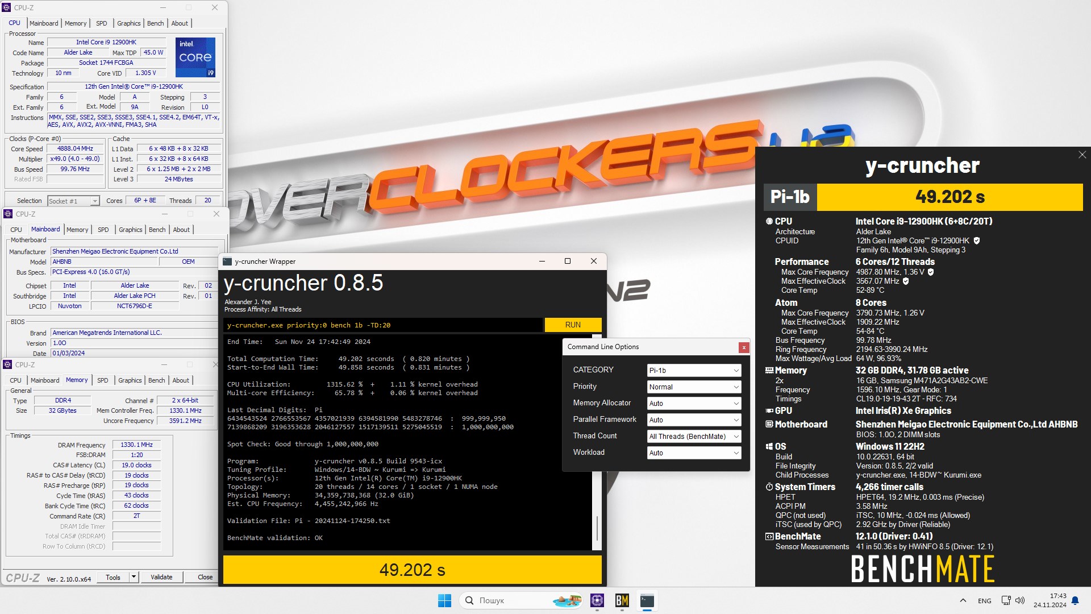
Task: Click the yellow RUN button in y-cruncher Wrapper
Action: click(573, 325)
